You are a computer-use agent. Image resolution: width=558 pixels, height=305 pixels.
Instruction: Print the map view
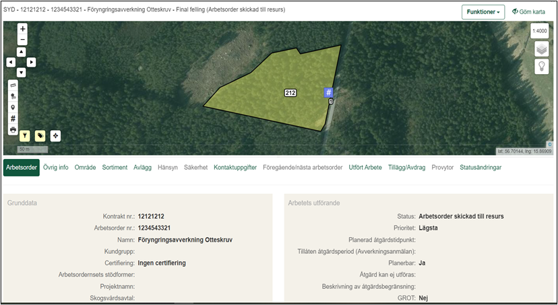coord(13,129)
